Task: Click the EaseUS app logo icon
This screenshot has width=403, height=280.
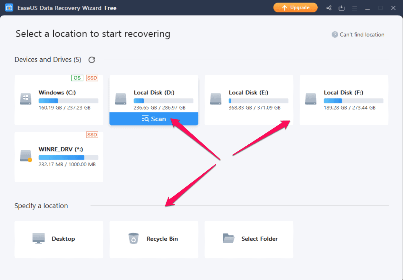Action: pos(9,8)
